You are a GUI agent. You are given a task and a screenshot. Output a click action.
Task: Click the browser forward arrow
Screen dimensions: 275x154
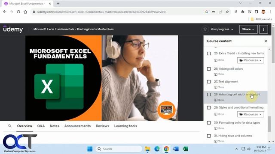[12, 12]
